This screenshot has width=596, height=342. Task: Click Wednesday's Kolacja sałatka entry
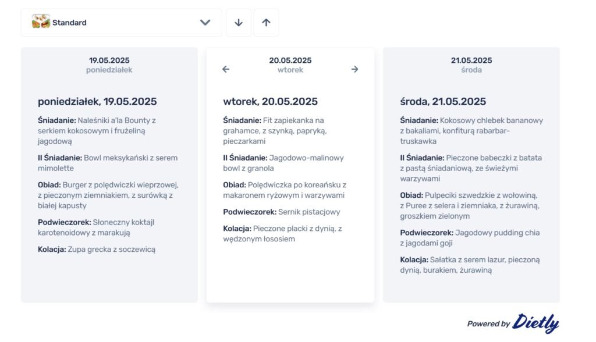pos(470,265)
